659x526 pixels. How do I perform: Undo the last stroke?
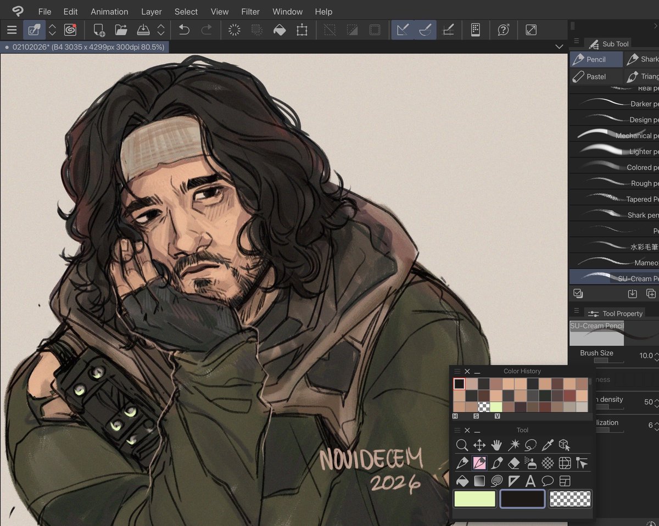184,30
